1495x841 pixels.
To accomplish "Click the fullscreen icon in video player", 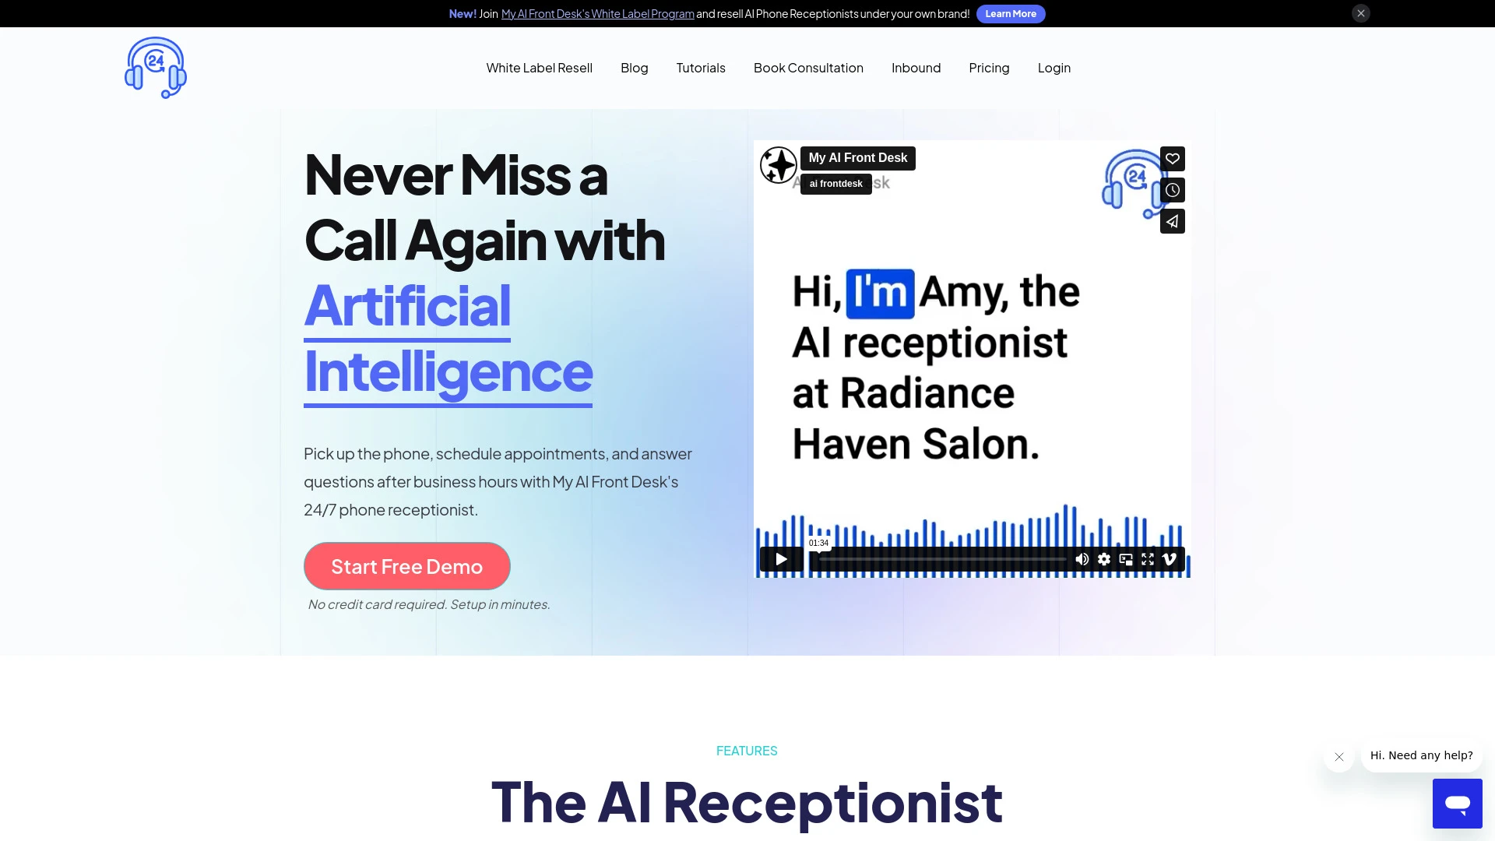I will coord(1148,558).
